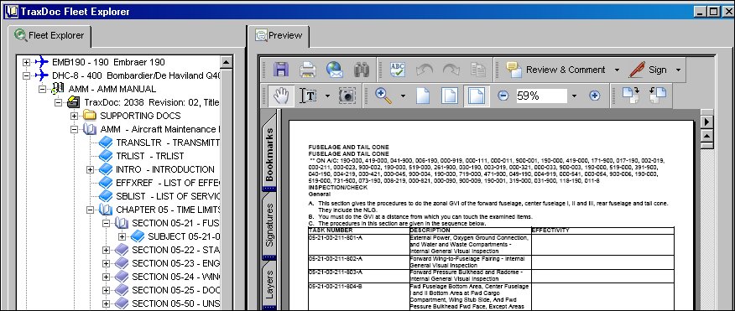This screenshot has height=311, width=735.
Task: Click the TraxDoc title bar app icon
Action: 11,11
